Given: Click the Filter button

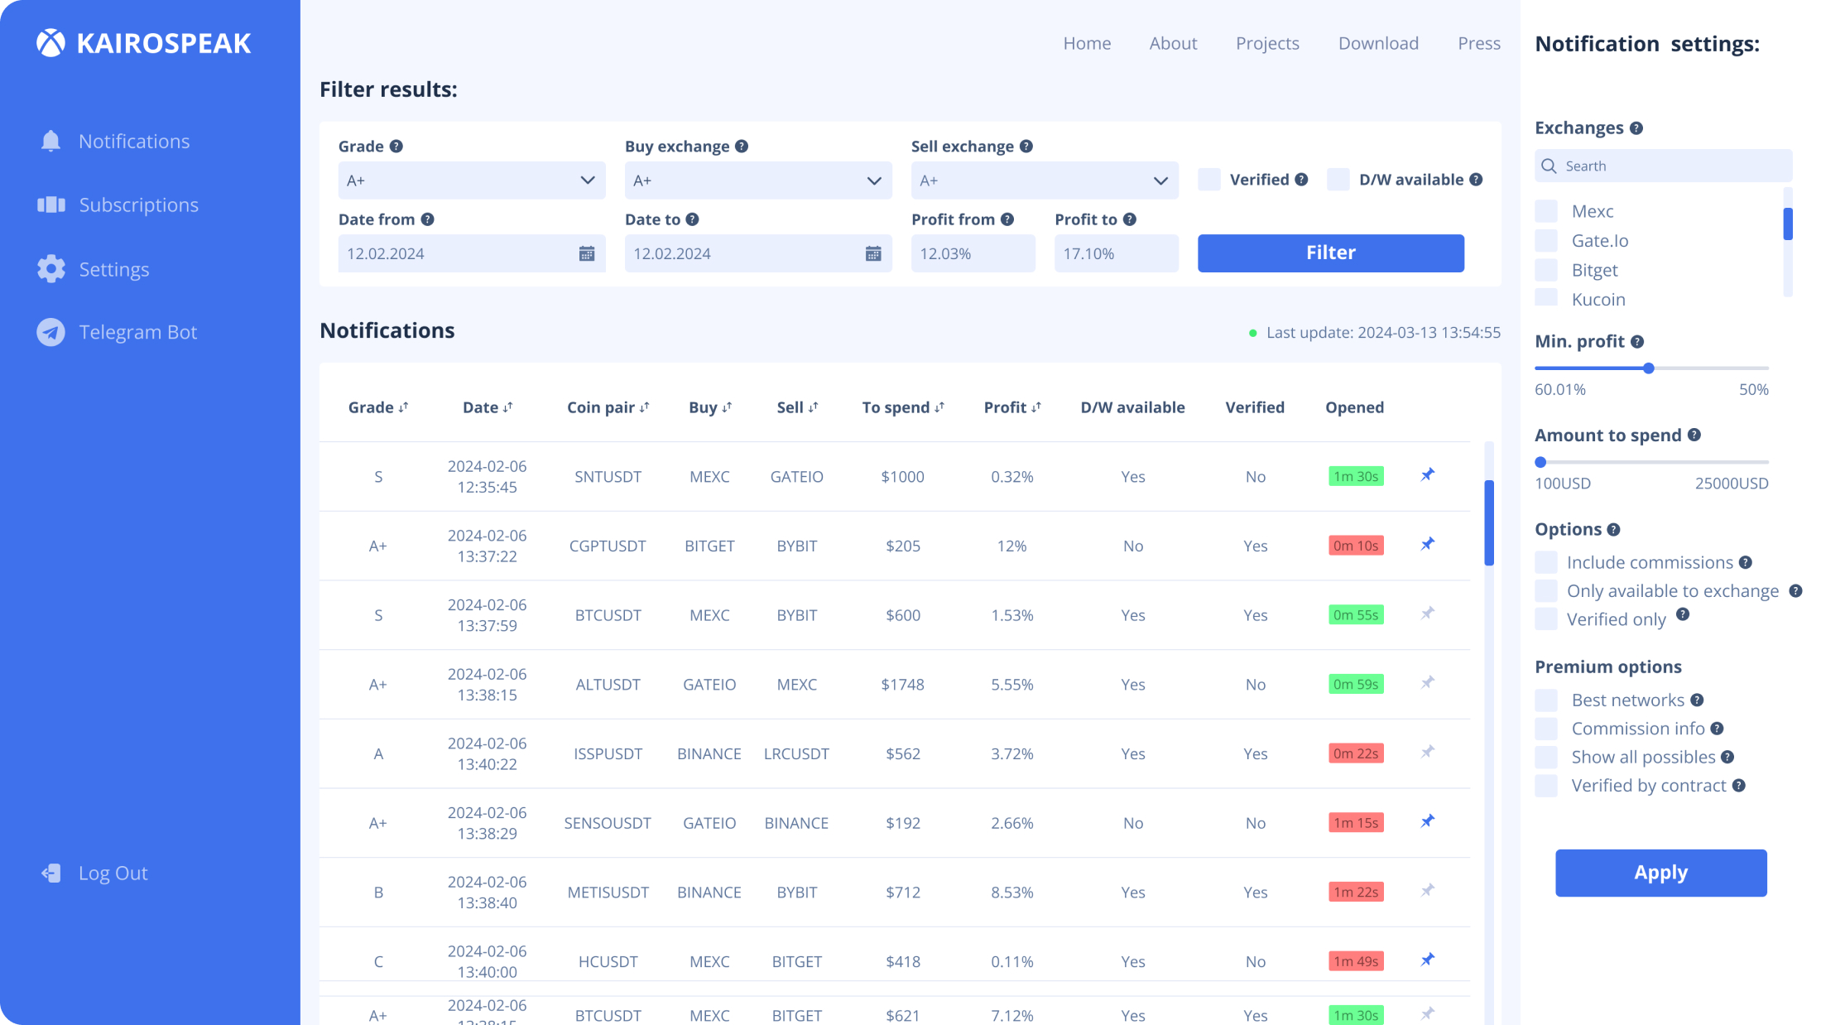Looking at the screenshot, I should click(1330, 253).
